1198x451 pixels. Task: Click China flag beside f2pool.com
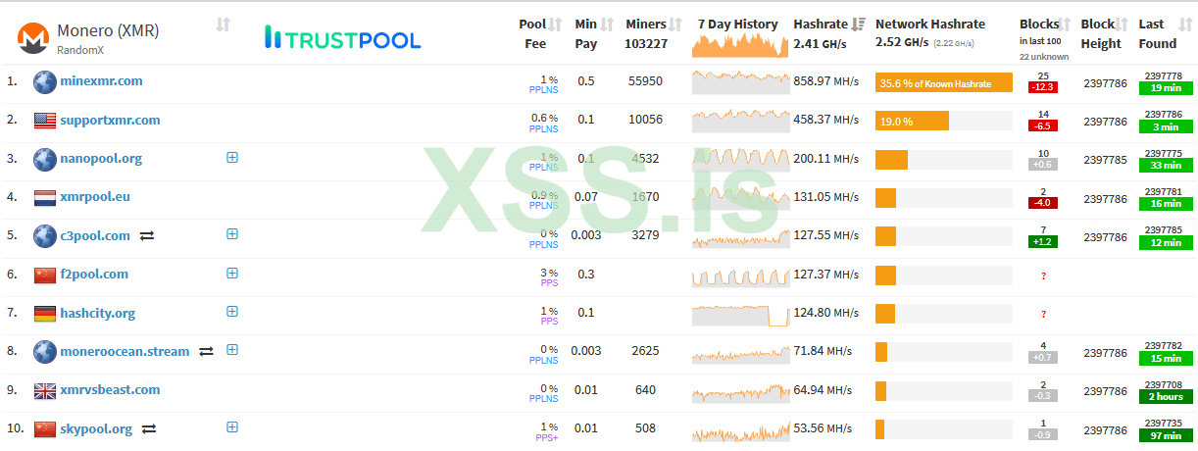[x=45, y=275]
